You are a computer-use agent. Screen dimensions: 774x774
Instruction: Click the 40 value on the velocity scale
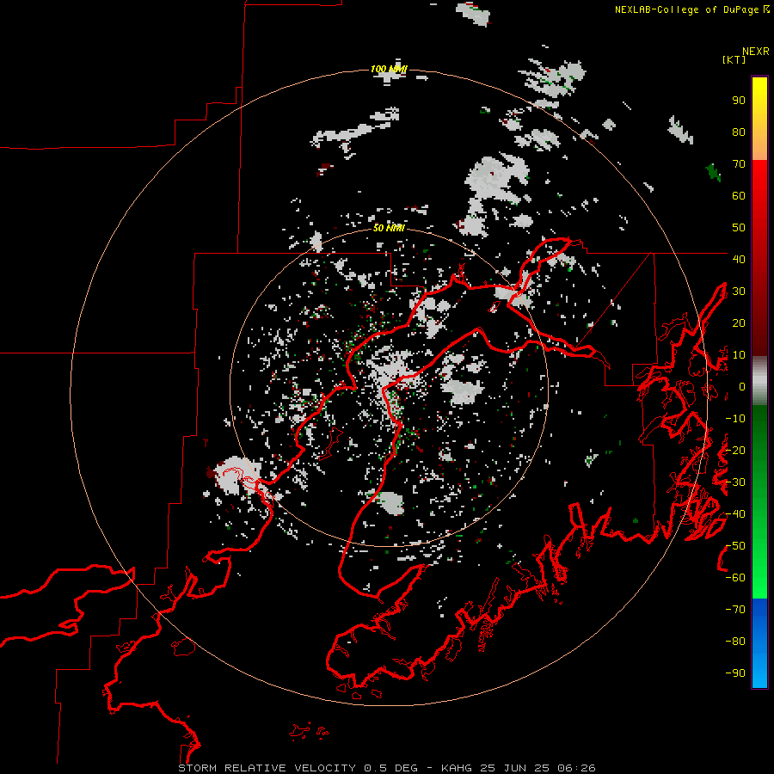(739, 259)
